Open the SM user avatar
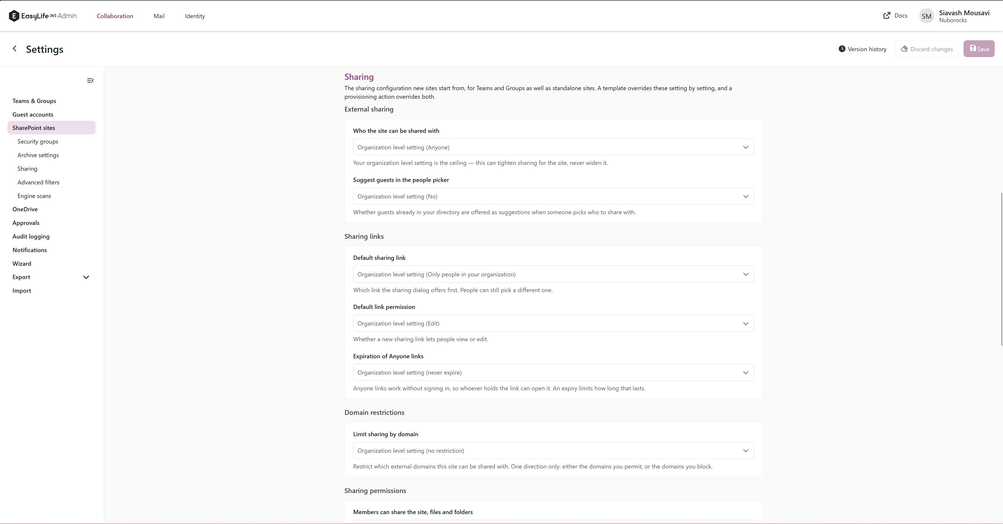Screen dimensions: 1003x524 [x=926, y=16]
